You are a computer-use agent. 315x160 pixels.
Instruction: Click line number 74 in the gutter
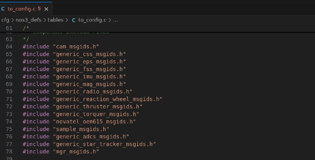pos(9,122)
